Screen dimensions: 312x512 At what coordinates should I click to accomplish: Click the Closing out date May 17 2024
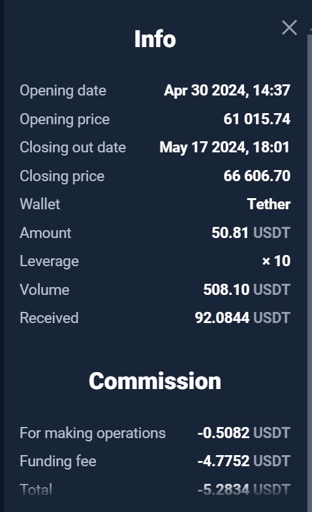[225, 147]
